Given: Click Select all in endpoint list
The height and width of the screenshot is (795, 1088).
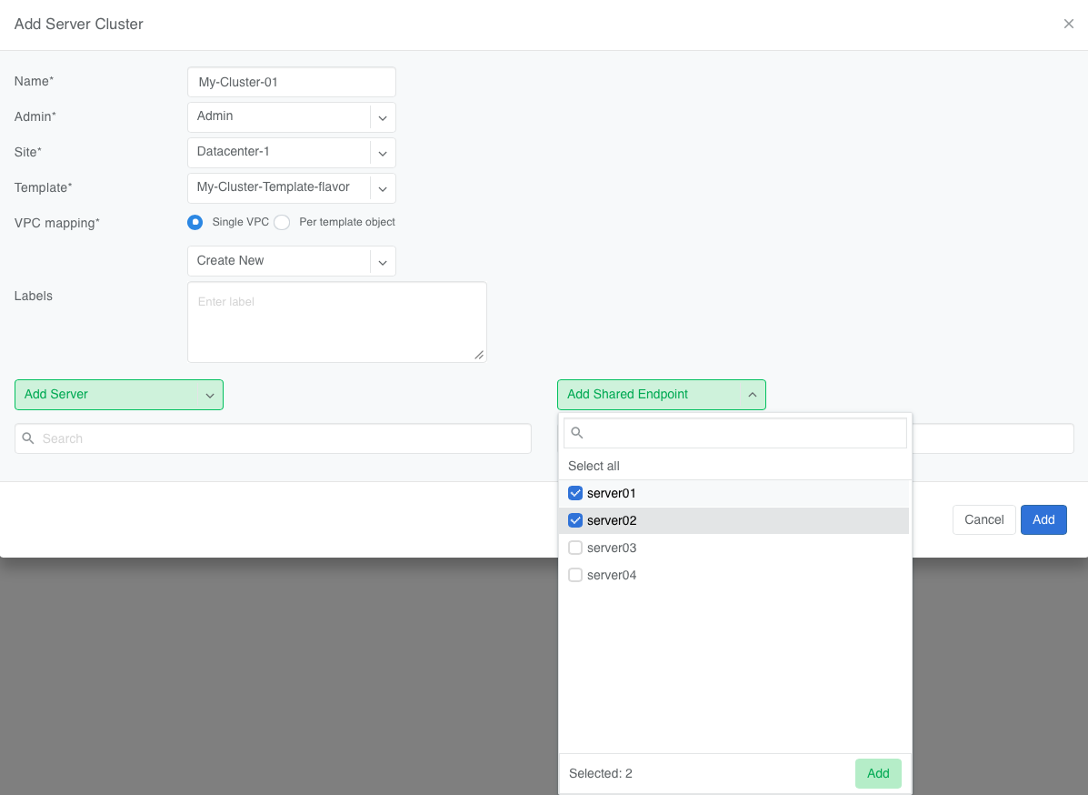Looking at the screenshot, I should pyautogui.click(x=594, y=466).
